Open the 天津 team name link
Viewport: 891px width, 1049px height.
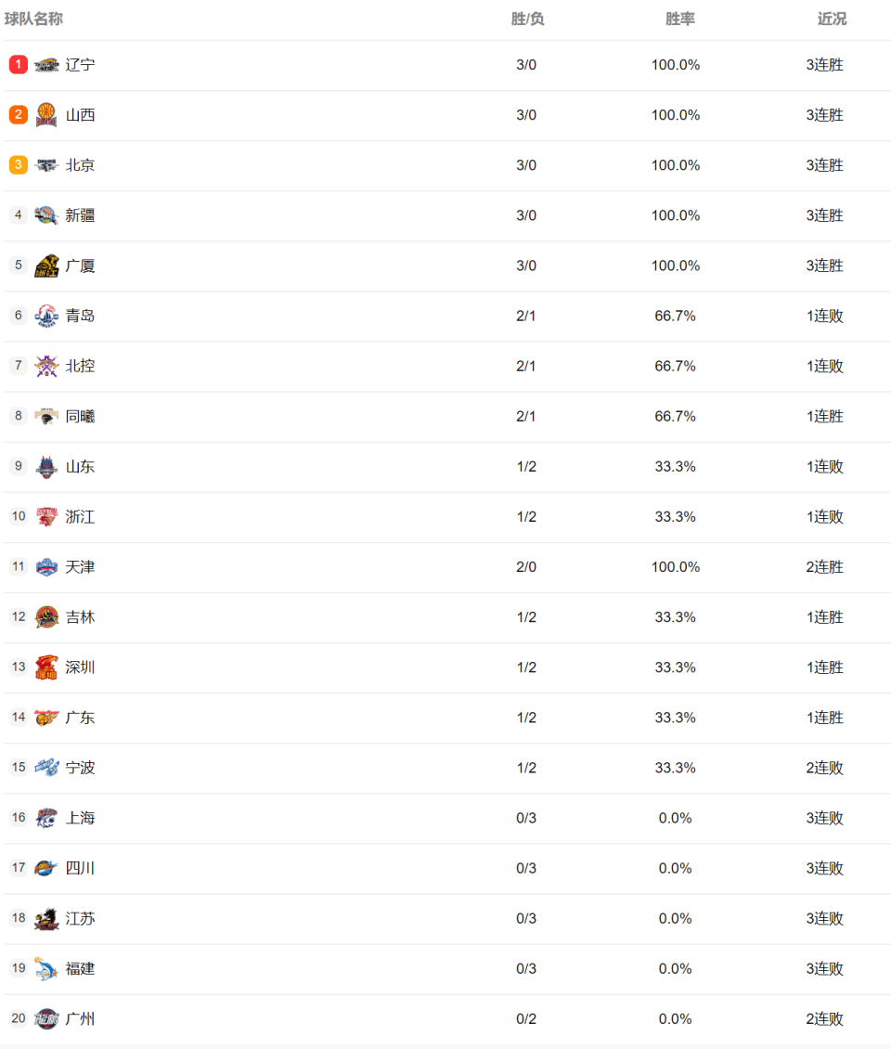80,566
